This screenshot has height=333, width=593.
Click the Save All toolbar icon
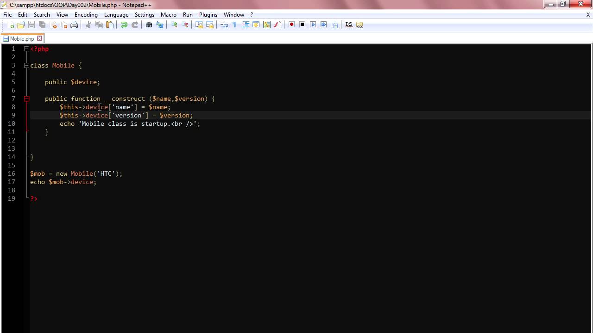(x=42, y=25)
